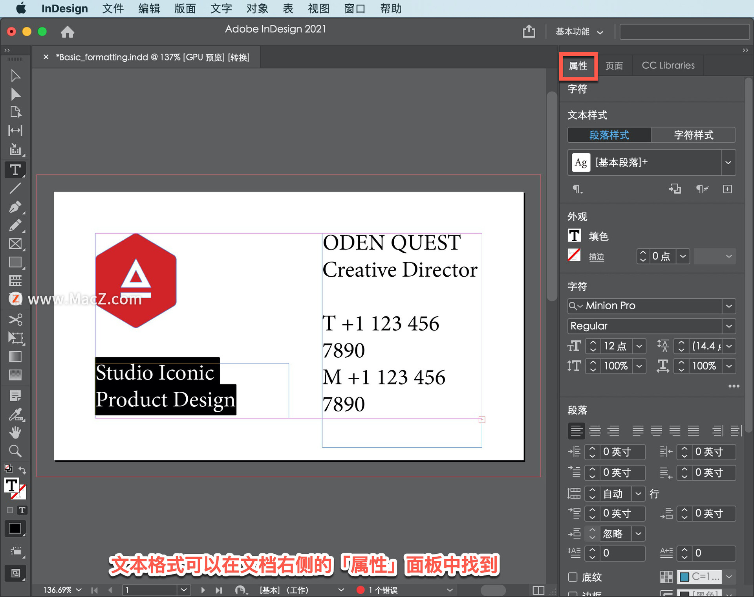Image resolution: width=754 pixels, height=597 pixels.
Task: Pick the Scissors tool
Action: point(15,320)
